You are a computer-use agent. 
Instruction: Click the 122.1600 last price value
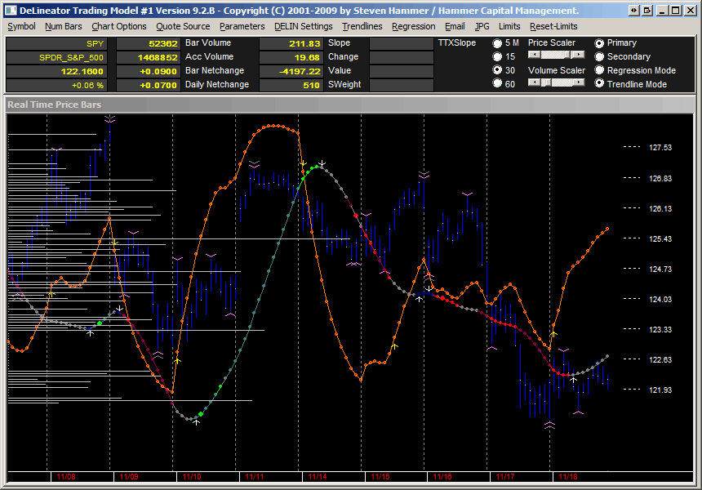pos(56,72)
